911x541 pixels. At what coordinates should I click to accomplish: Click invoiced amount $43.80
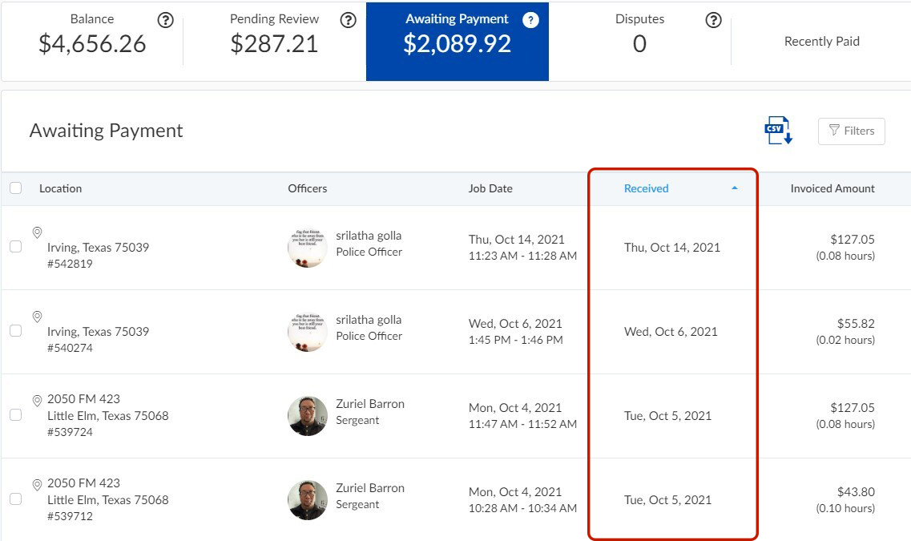(x=856, y=491)
